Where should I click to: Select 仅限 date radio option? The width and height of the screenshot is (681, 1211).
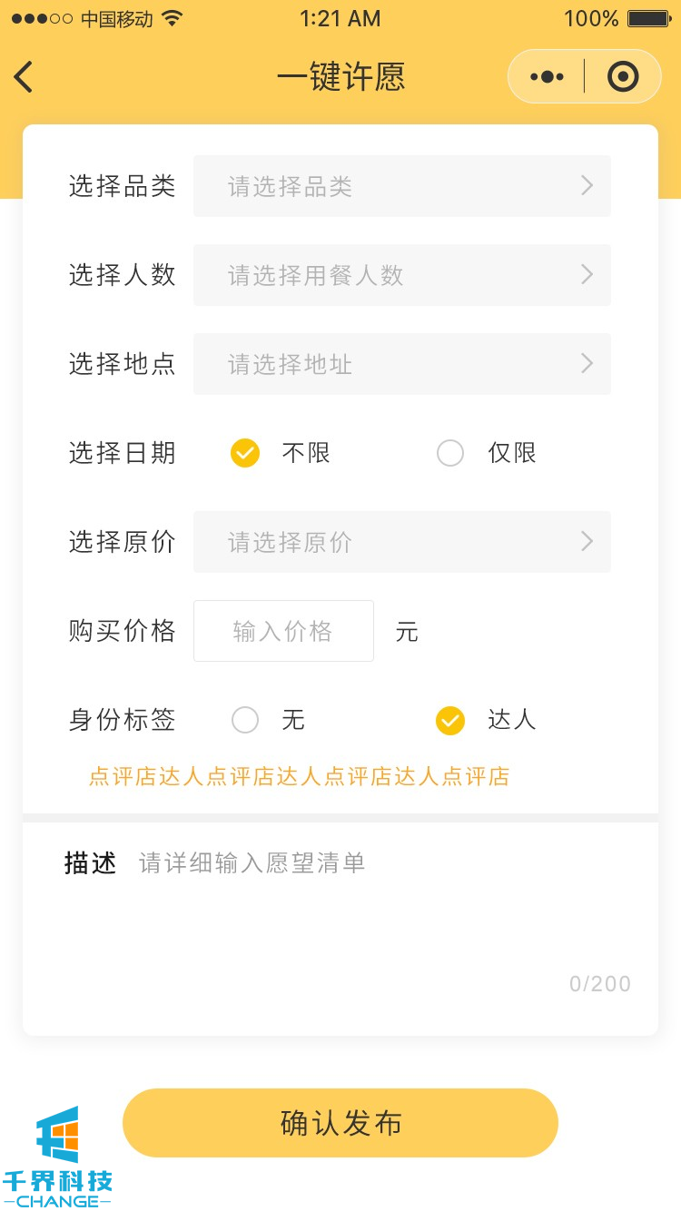pos(450,452)
